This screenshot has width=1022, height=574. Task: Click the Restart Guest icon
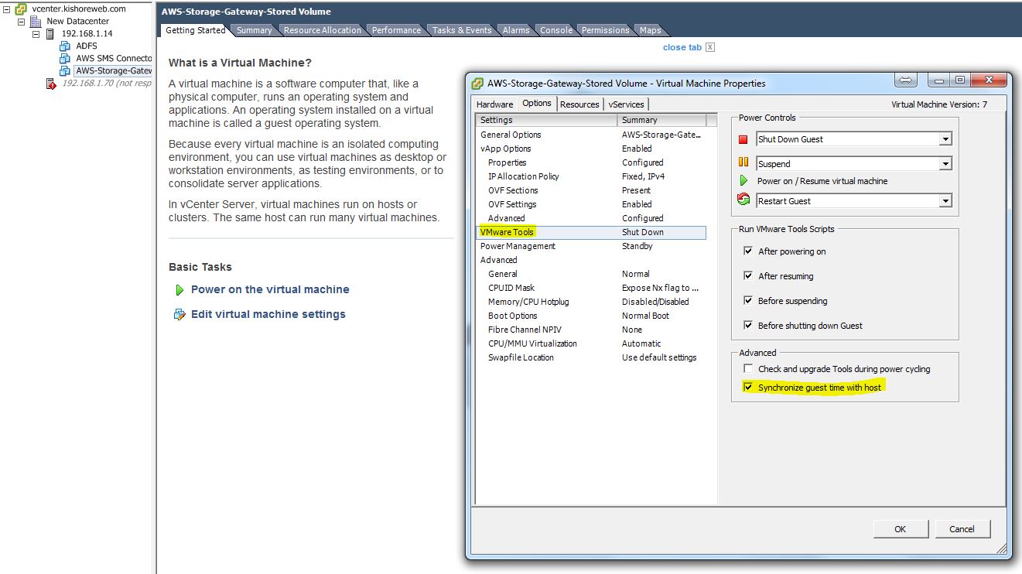pos(743,200)
